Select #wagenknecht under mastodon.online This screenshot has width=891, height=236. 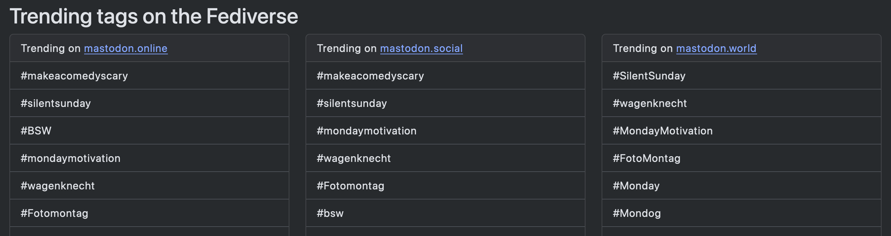point(149,186)
